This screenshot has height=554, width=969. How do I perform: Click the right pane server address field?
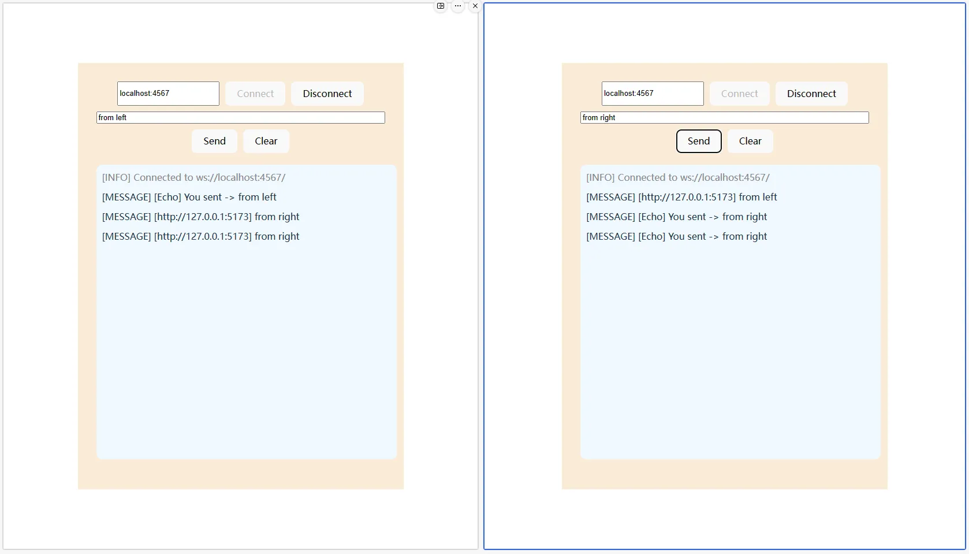pos(652,94)
